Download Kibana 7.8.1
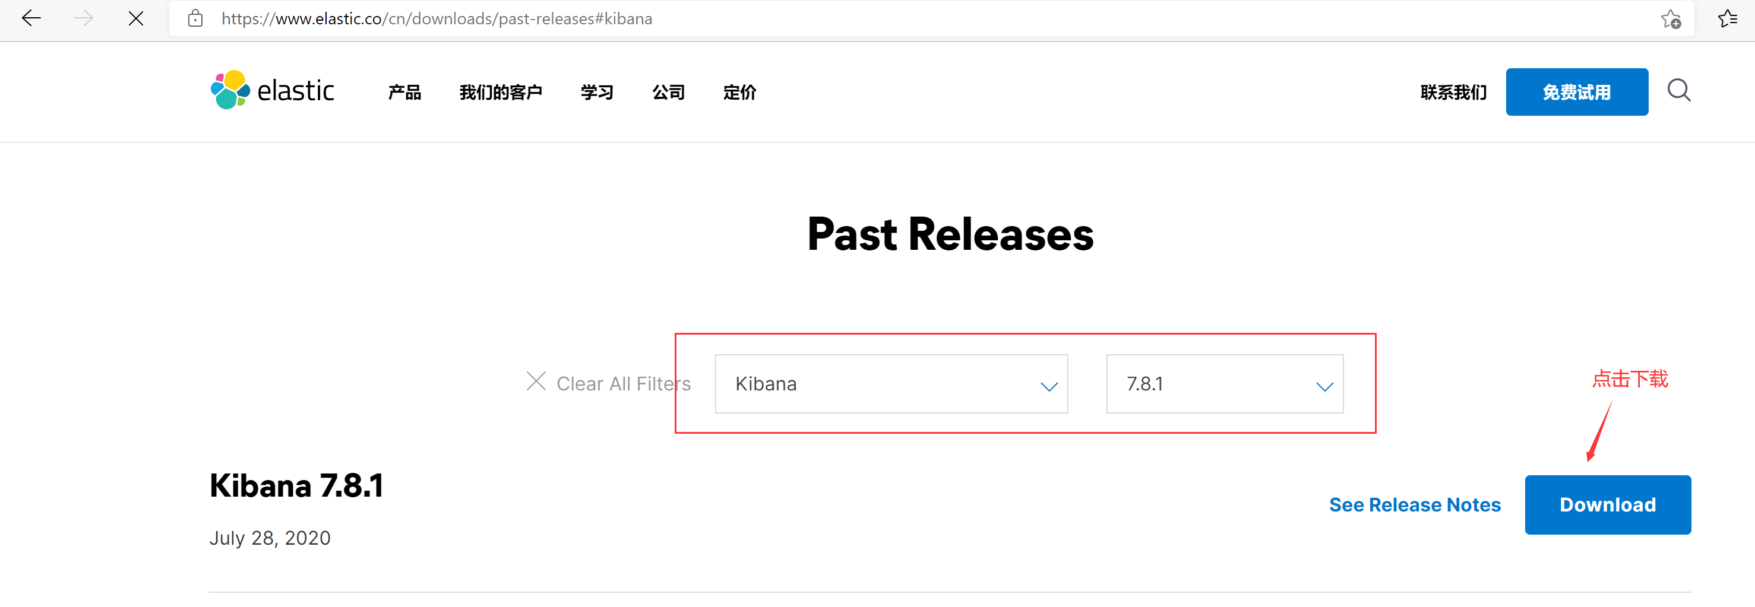Image resolution: width=1755 pixels, height=607 pixels. (1607, 505)
